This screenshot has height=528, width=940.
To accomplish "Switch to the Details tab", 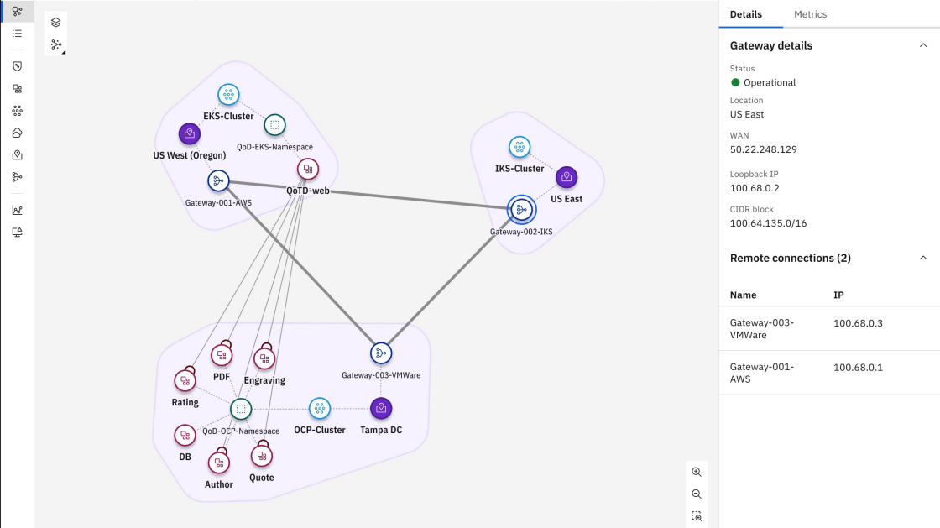I will 746,14.
